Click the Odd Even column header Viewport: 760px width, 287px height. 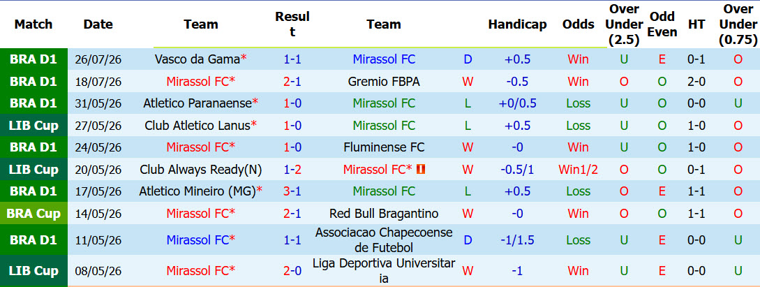click(662, 24)
